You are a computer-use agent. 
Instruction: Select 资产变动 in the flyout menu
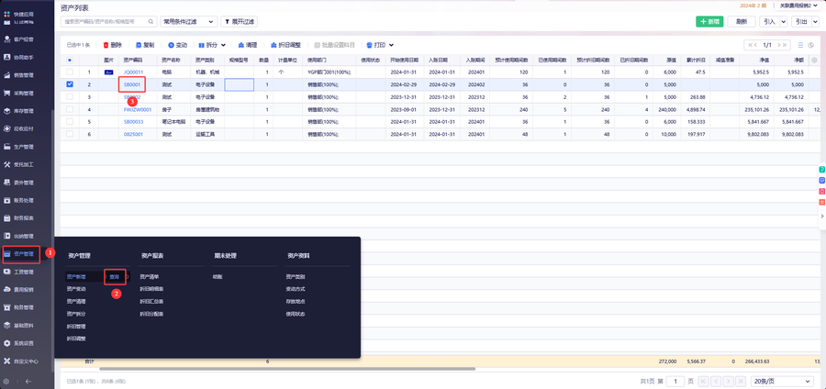[76, 289]
